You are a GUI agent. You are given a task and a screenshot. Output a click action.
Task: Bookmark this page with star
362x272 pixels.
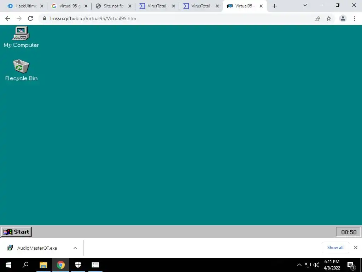329,18
